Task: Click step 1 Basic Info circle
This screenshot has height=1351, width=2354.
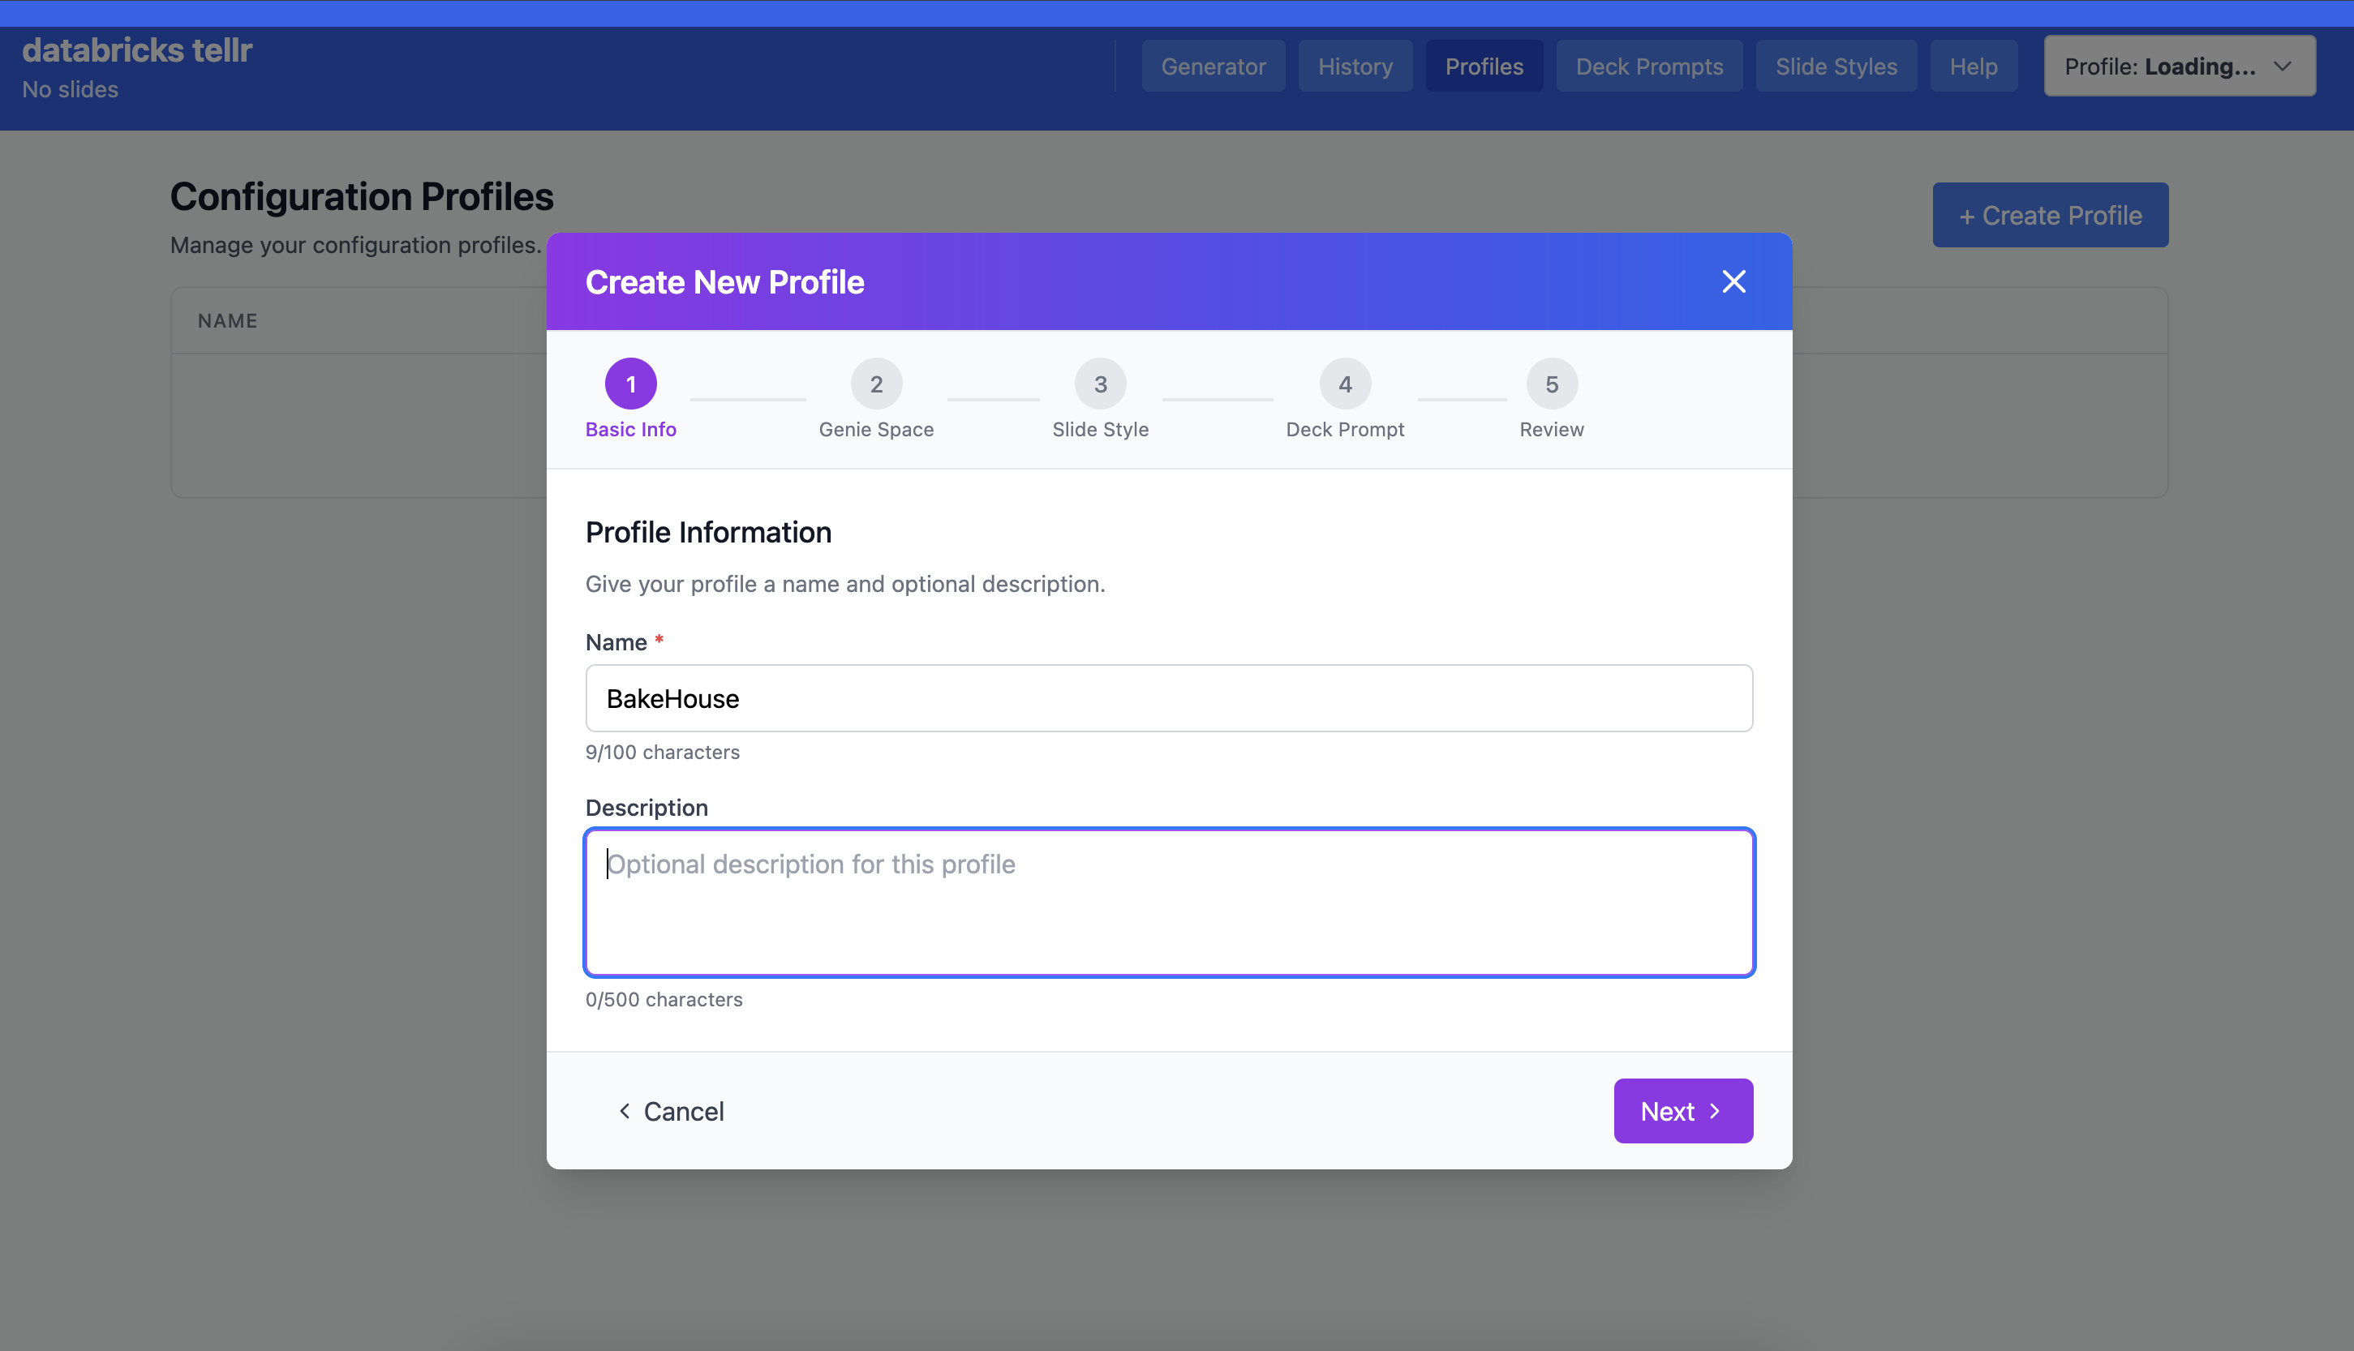Action: (631, 384)
